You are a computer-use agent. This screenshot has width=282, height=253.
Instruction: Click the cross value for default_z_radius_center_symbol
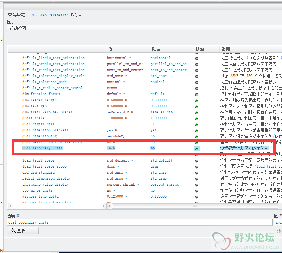[x=112, y=88]
